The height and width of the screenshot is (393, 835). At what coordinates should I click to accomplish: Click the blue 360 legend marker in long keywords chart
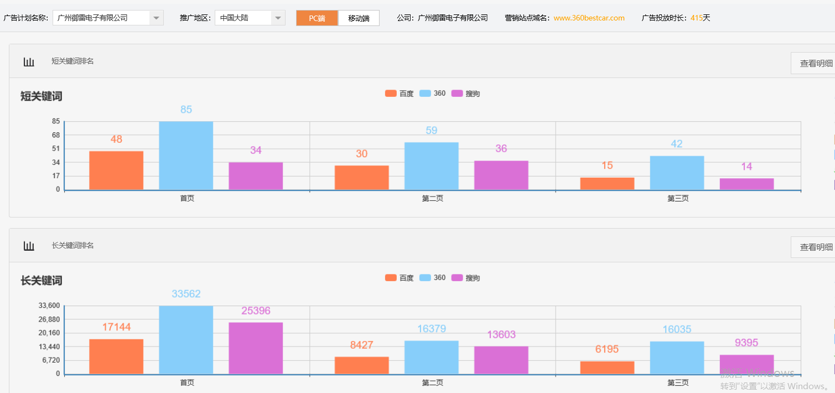[x=424, y=277]
